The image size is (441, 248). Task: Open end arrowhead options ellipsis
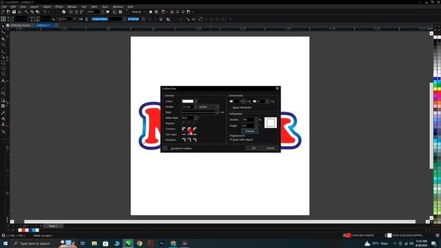click(x=272, y=101)
